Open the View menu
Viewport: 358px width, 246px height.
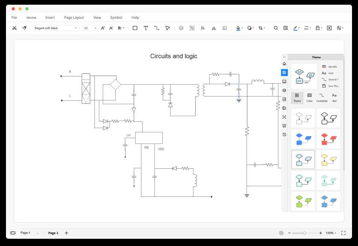[97, 18]
